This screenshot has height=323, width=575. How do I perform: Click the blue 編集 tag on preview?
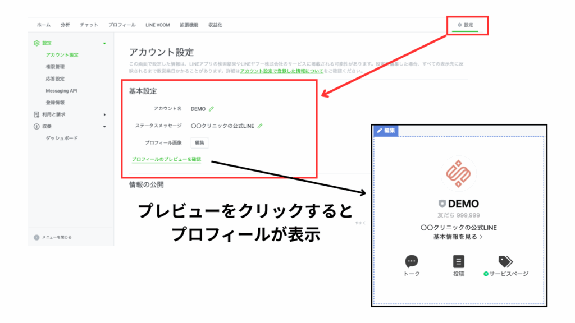tap(386, 130)
